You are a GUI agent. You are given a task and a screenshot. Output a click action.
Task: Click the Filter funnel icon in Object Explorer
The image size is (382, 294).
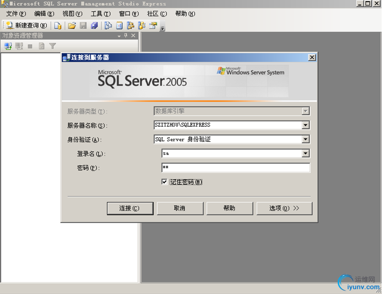click(52, 46)
